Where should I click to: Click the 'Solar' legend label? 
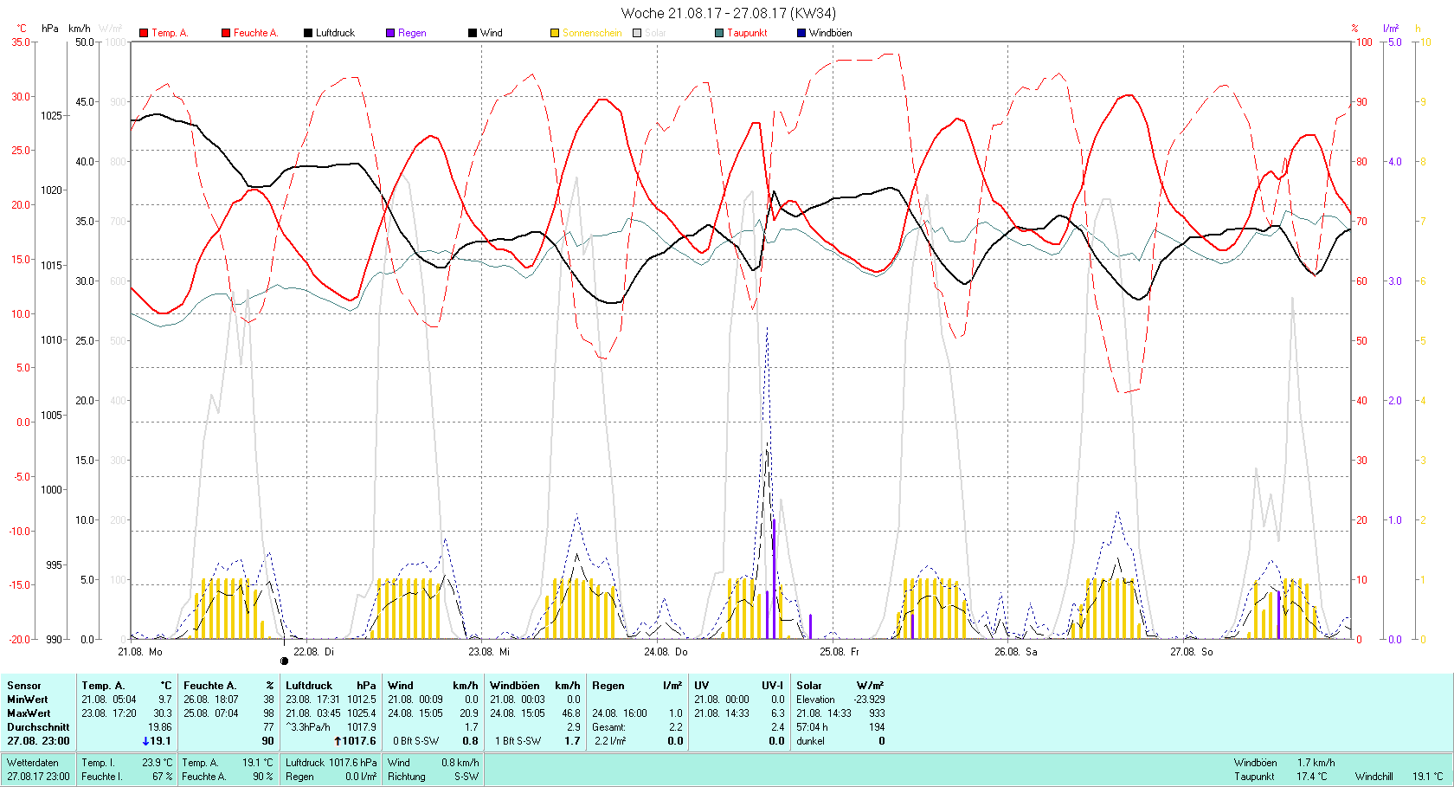tap(655, 33)
